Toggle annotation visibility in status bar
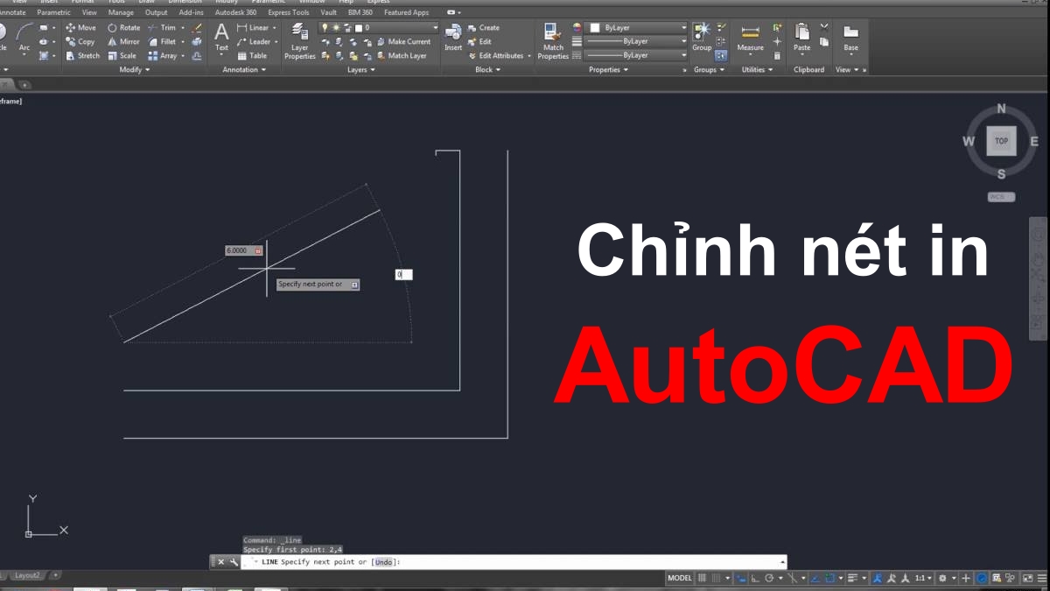The width and height of the screenshot is (1050, 591). pyautogui.click(x=877, y=578)
